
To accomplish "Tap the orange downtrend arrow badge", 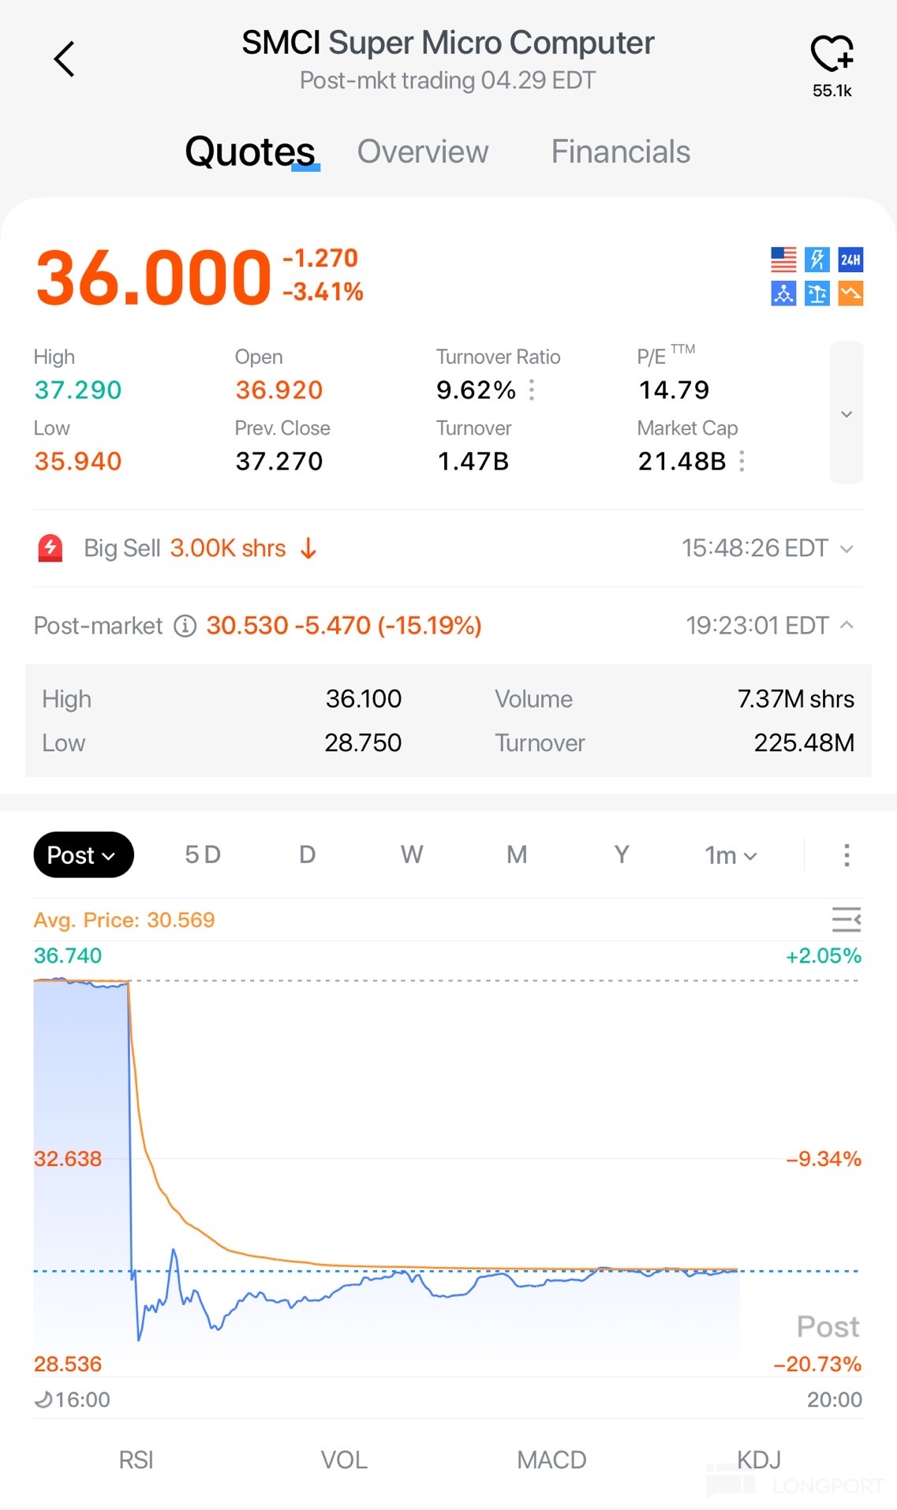I will 850,293.
